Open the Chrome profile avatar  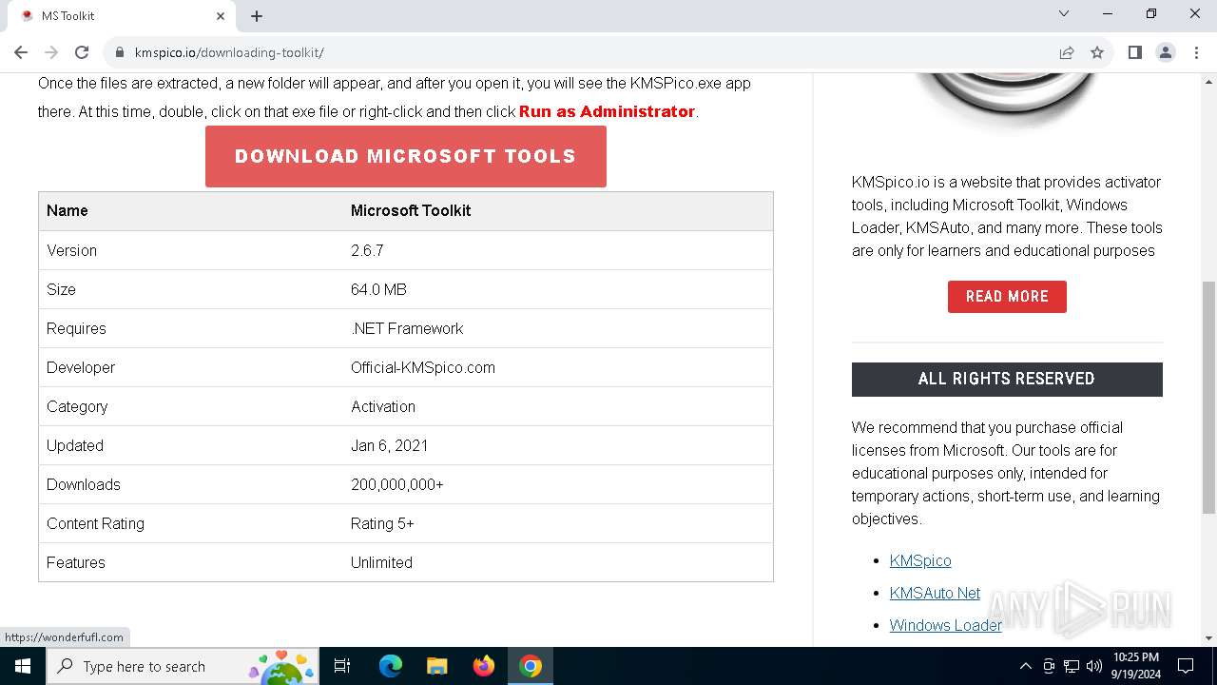point(1165,52)
